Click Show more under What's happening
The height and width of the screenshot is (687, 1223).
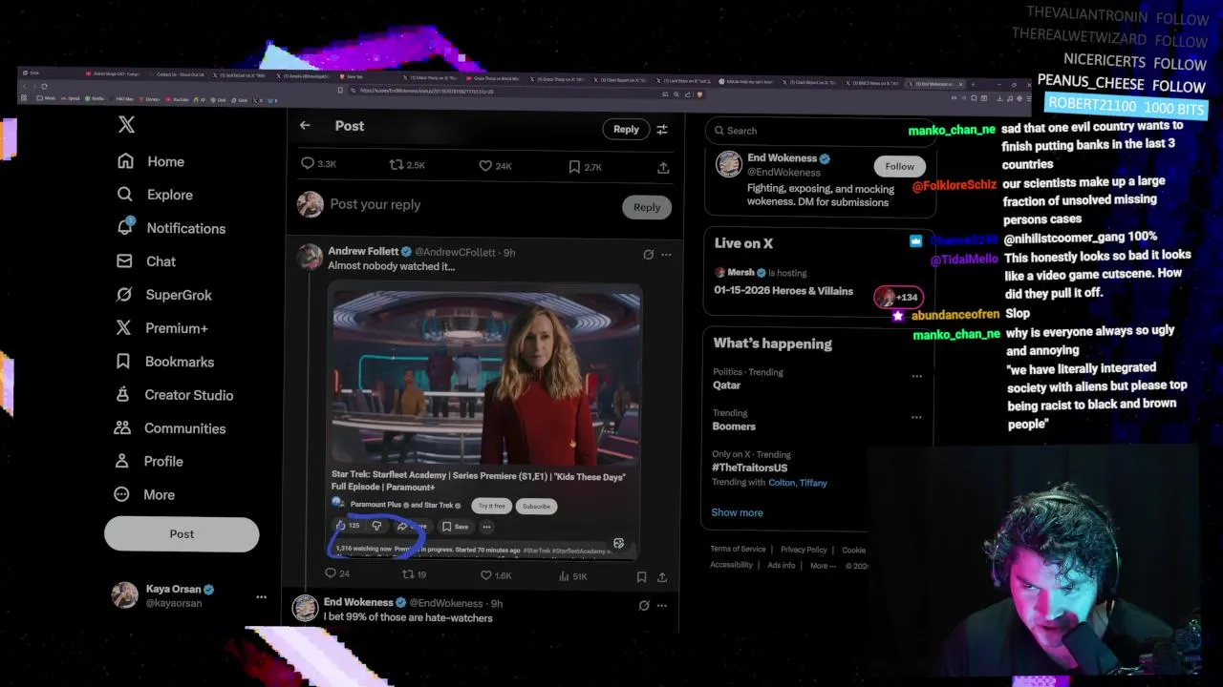click(x=737, y=512)
